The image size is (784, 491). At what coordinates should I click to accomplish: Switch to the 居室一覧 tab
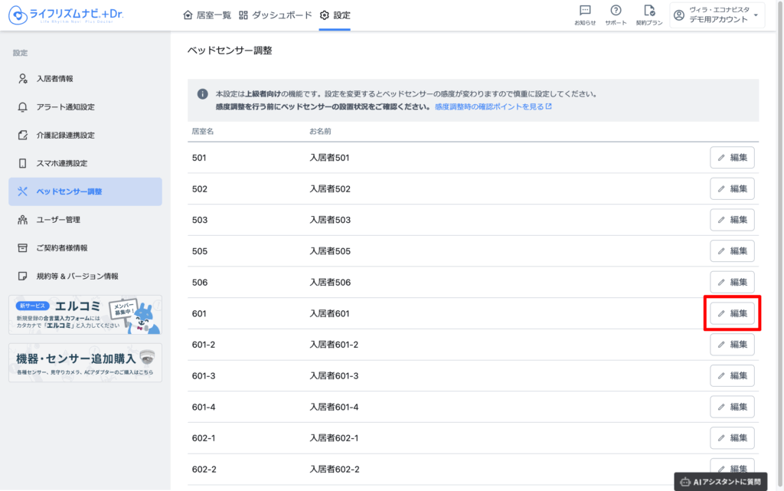tap(207, 15)
